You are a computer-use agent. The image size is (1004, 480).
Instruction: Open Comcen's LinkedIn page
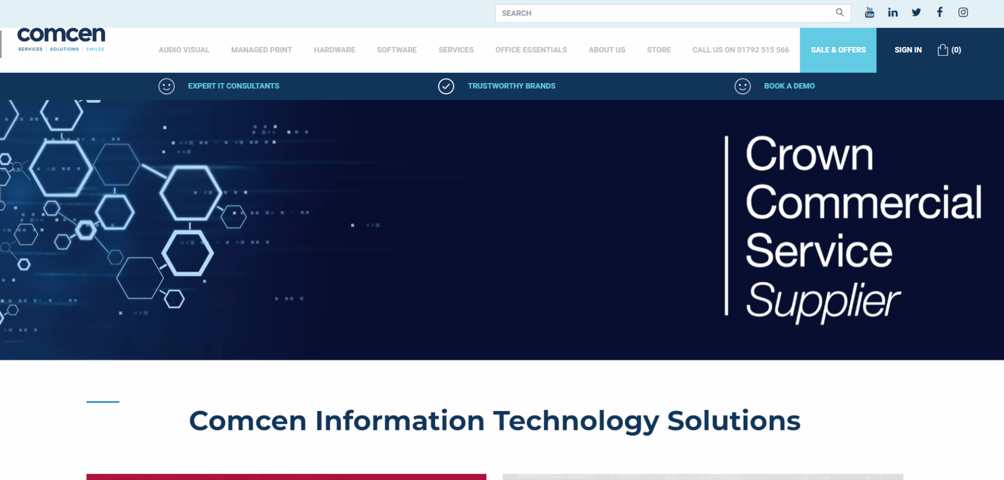coord(893,12)
